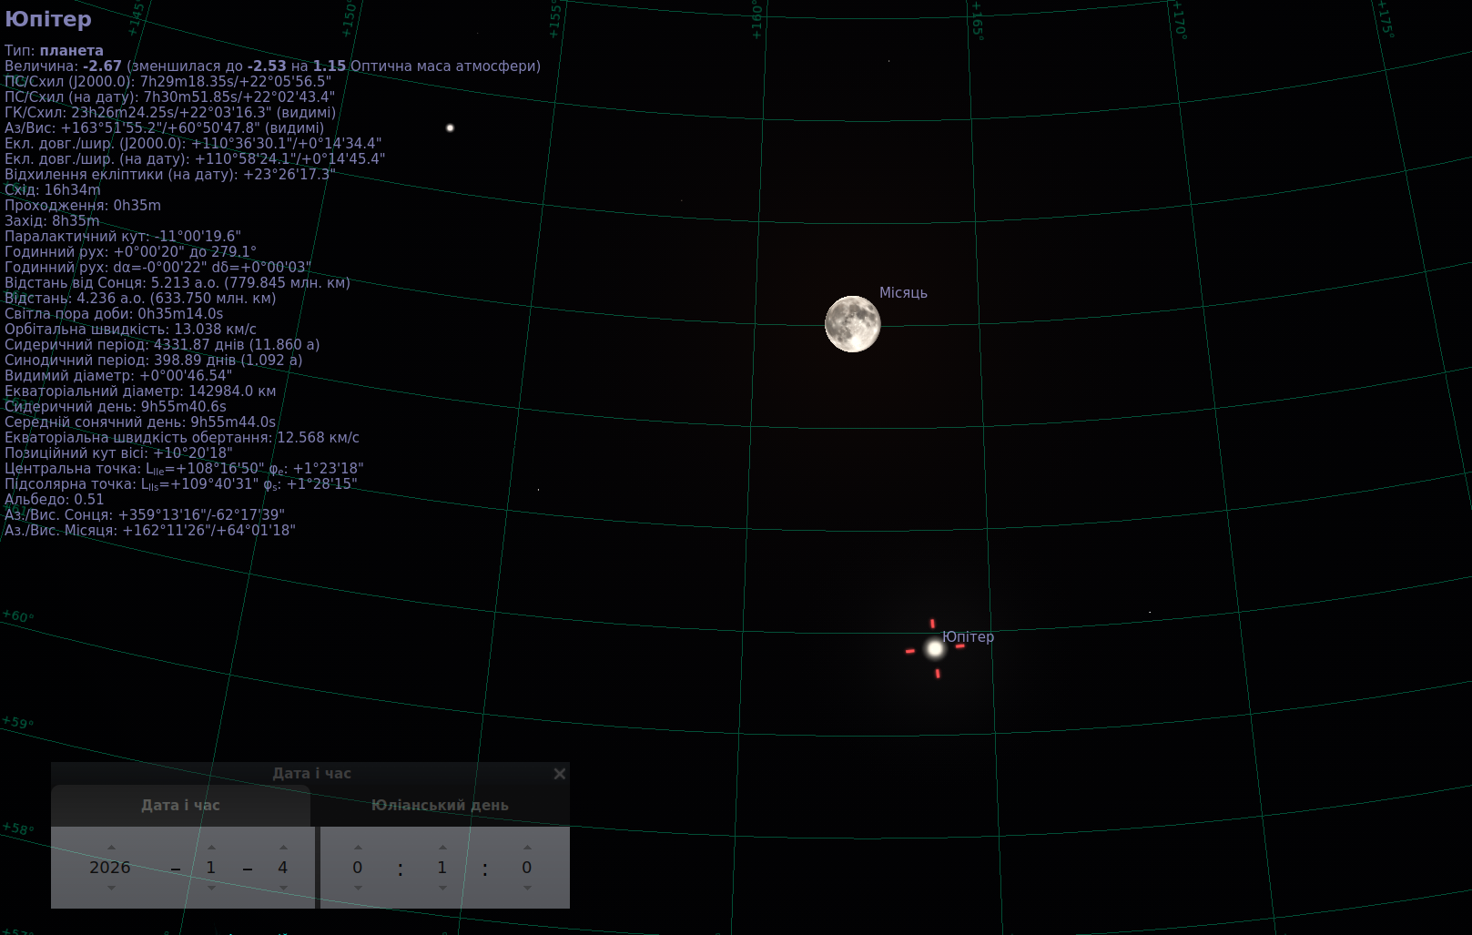The image size is (1472, 935).
Task: Decrement the day value with down arrow
Action: click(283, 888)
